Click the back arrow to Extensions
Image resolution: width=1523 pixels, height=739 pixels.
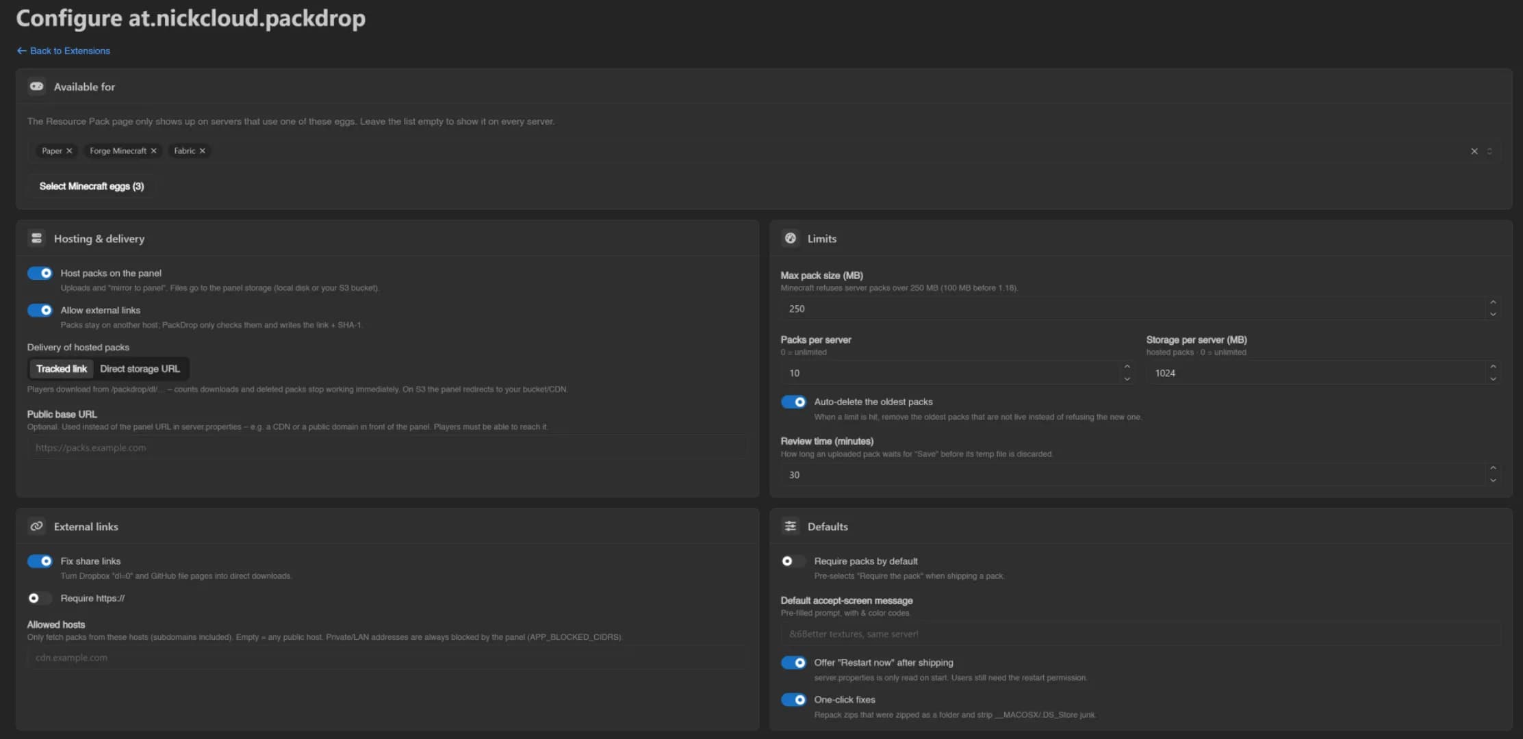pyautogui.click(x=21, y=51)
